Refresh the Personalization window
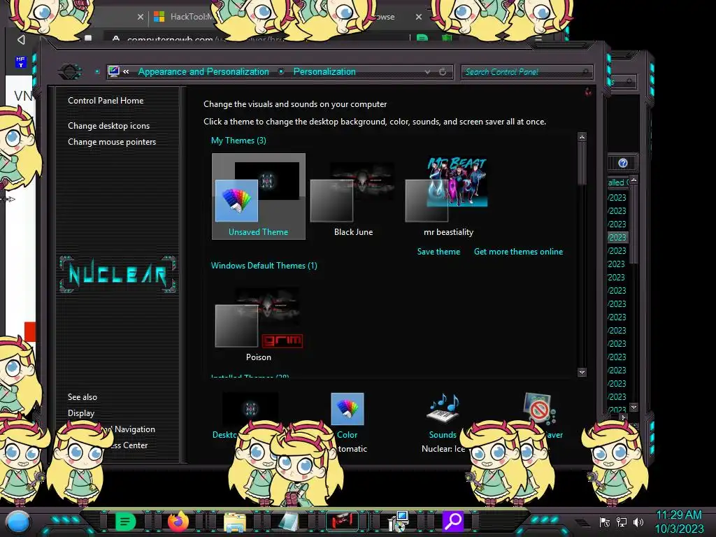This screenshot has height=537, width=716. [x=443, y=72]
